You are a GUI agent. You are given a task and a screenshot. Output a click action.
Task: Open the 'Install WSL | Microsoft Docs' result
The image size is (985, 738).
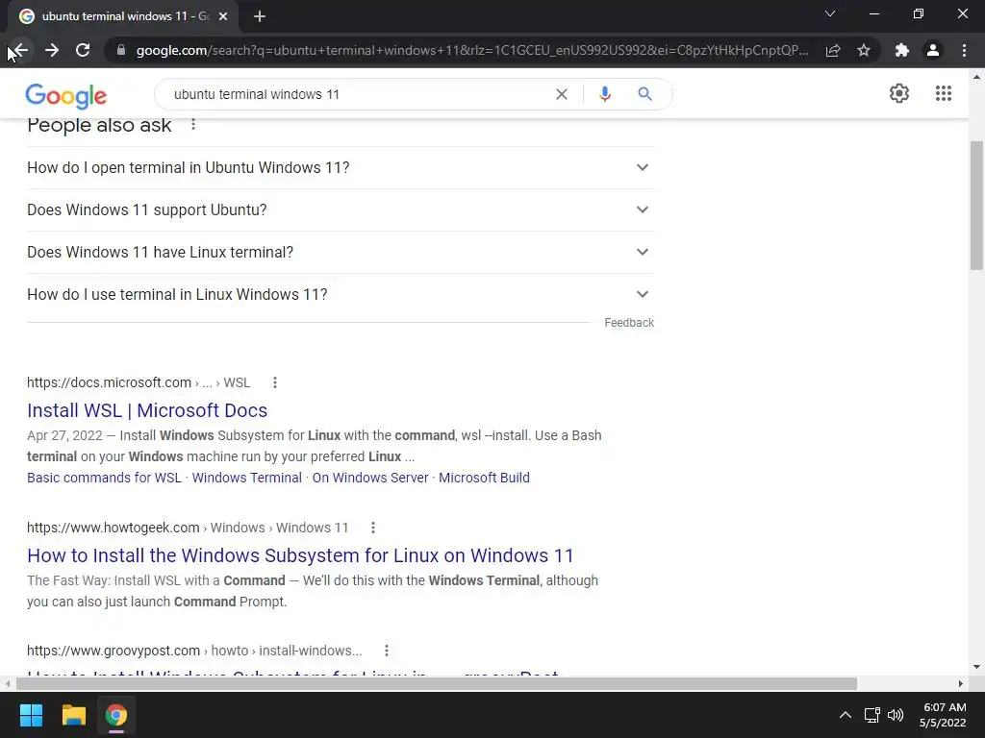[147, 410]
